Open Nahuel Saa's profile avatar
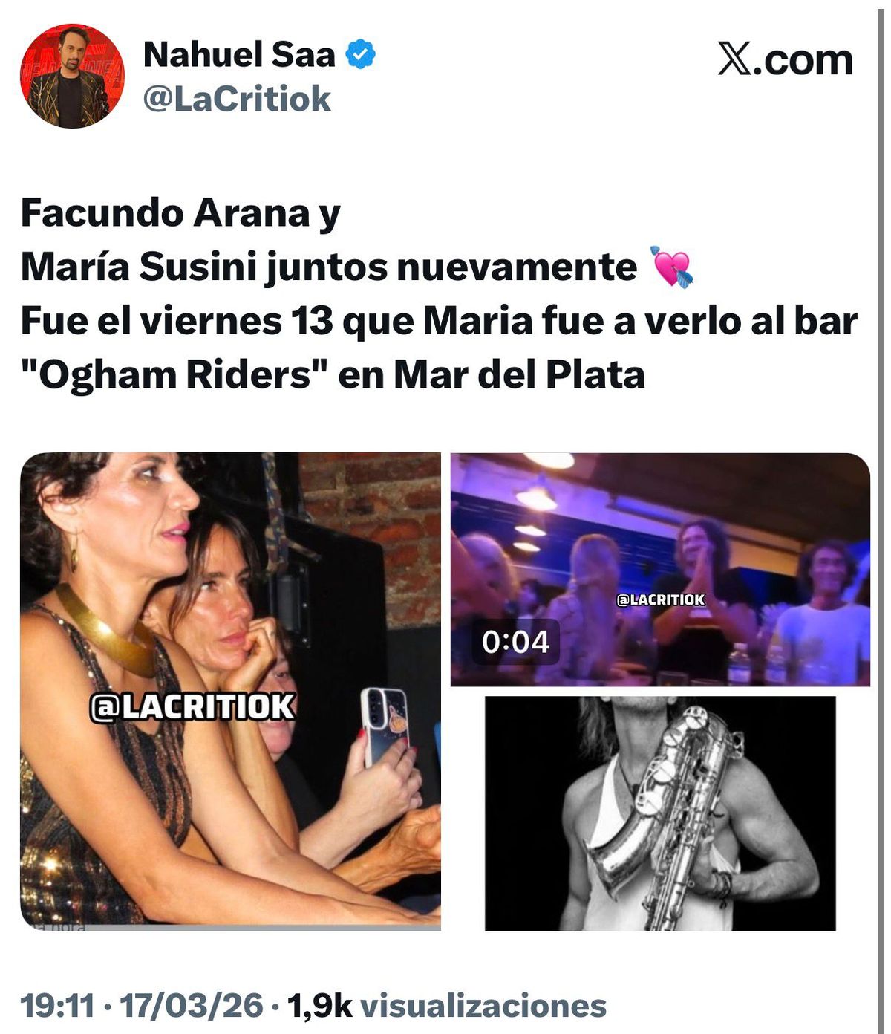 tap(72, 76)
